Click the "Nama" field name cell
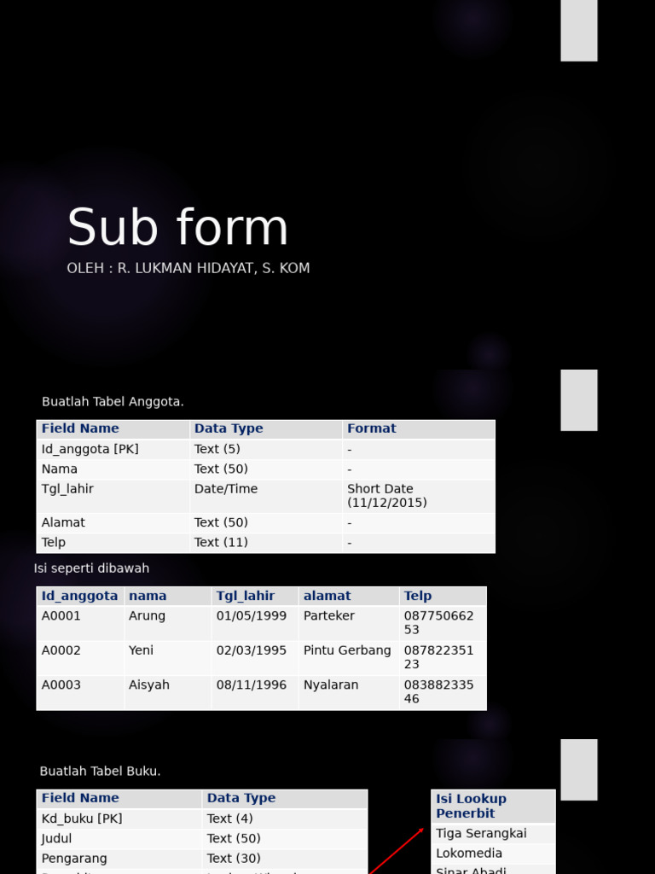Viewport: 655px width, 874px height. [59, 469]
